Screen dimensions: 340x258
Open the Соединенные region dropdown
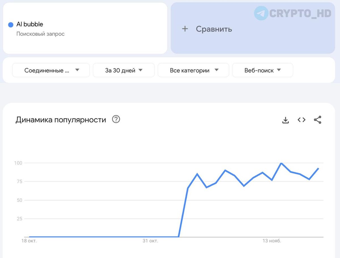point(51,70)
